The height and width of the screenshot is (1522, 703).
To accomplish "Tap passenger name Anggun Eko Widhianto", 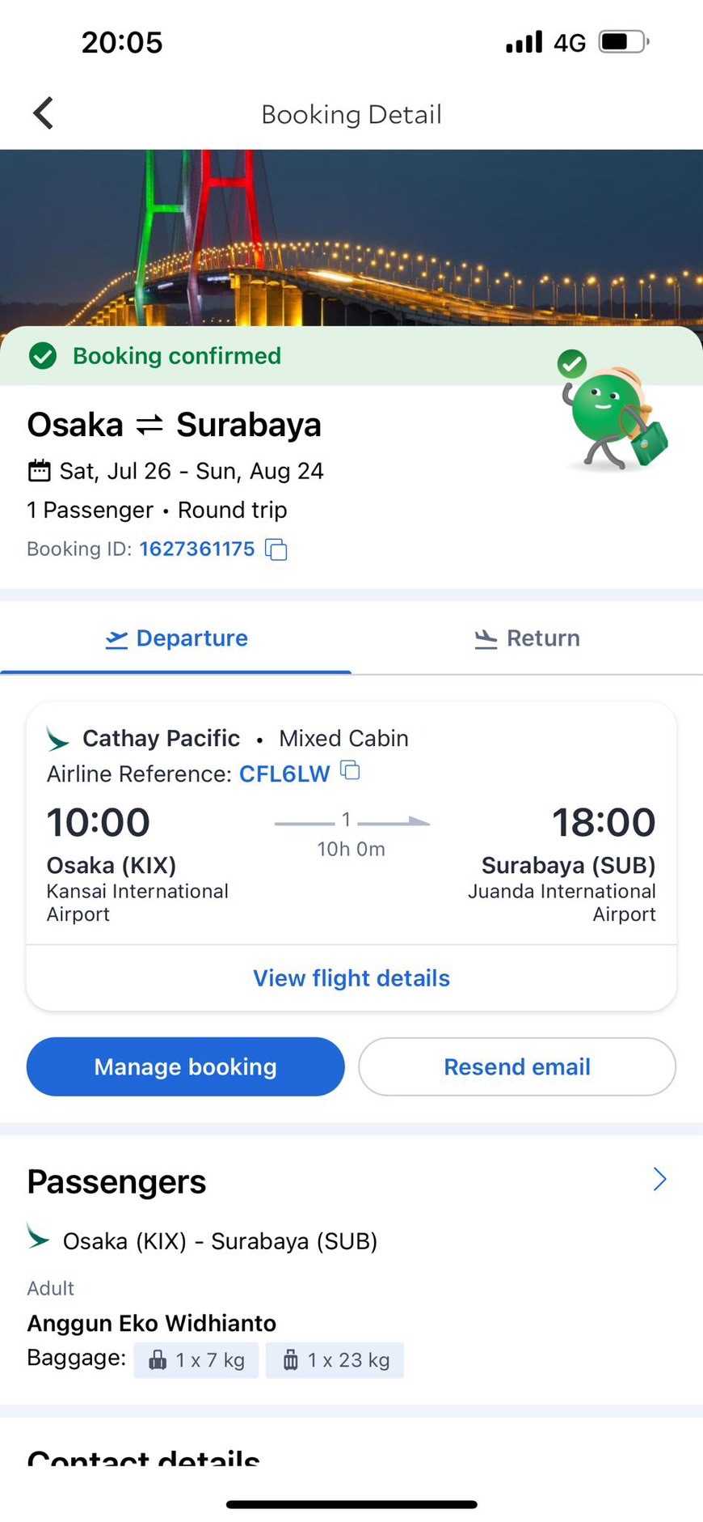I will [x=152, y=1323].
